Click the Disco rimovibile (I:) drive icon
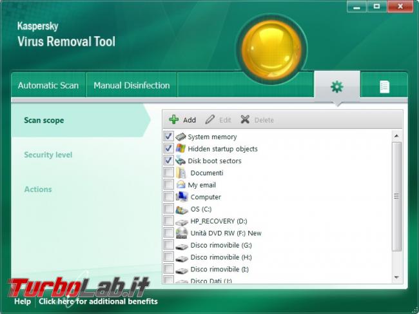The image size is (419, 314). [x=182, y=270]
